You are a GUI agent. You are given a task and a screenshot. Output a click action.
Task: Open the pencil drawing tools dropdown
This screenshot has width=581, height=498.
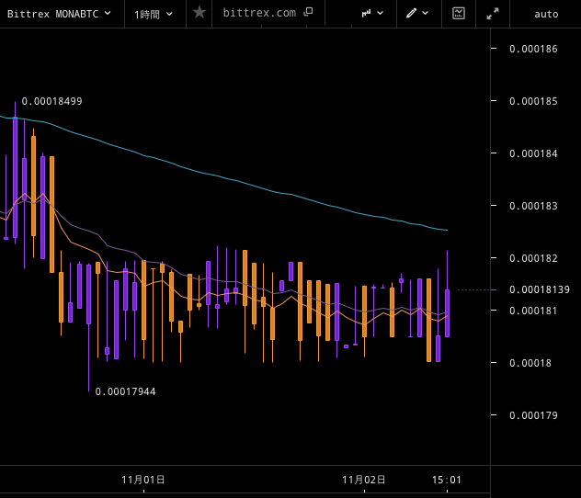tap(417, 14)
